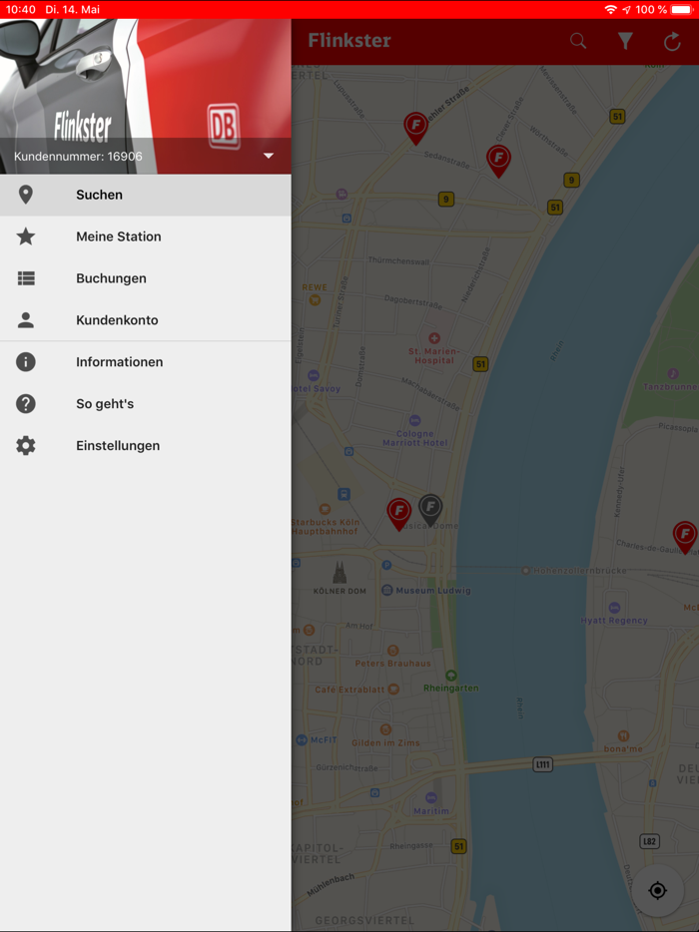Tap the battery indicator in the status bar
The height and width of the screenshot is (932, 699).
pyautogui.click(x=682, y=10)
